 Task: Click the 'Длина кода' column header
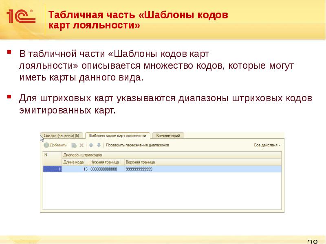click(73, 162)
